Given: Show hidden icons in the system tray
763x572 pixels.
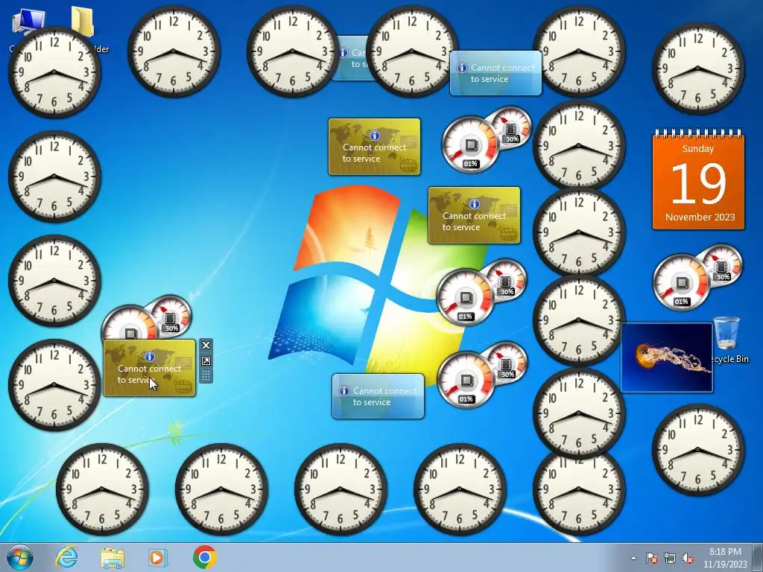Looking at the screenshot, I should click(x=633, y=558).
